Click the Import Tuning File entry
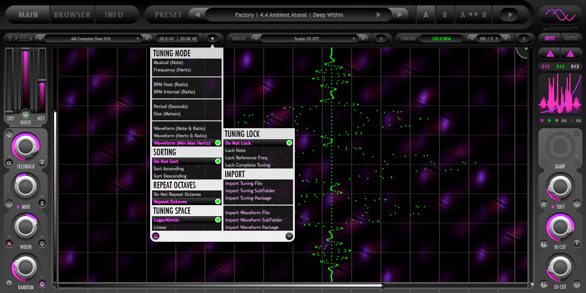The width and height of the screenshot is (586, 293). point(258,184)
